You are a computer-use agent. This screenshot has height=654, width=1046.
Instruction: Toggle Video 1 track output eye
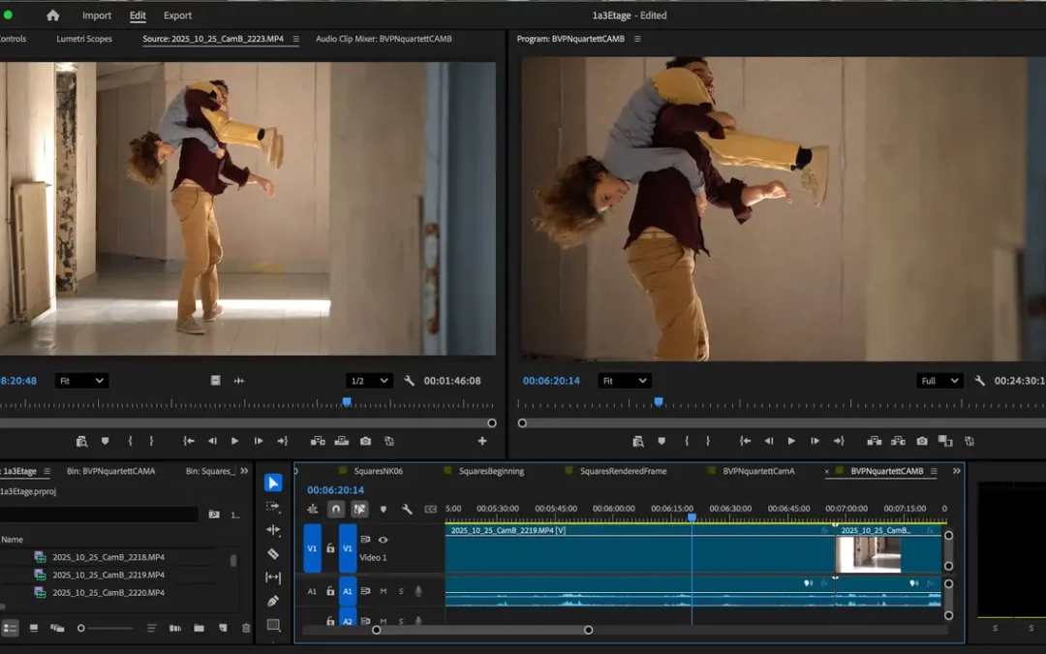pos(383,540)
